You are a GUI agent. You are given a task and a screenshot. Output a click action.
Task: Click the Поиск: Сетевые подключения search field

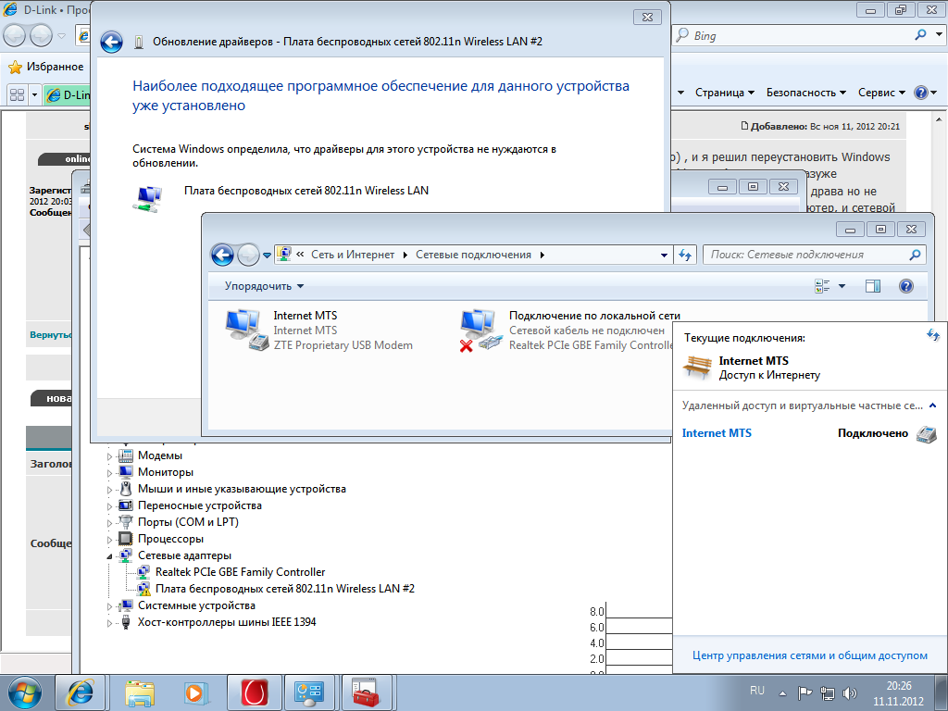tap(805, 255)
